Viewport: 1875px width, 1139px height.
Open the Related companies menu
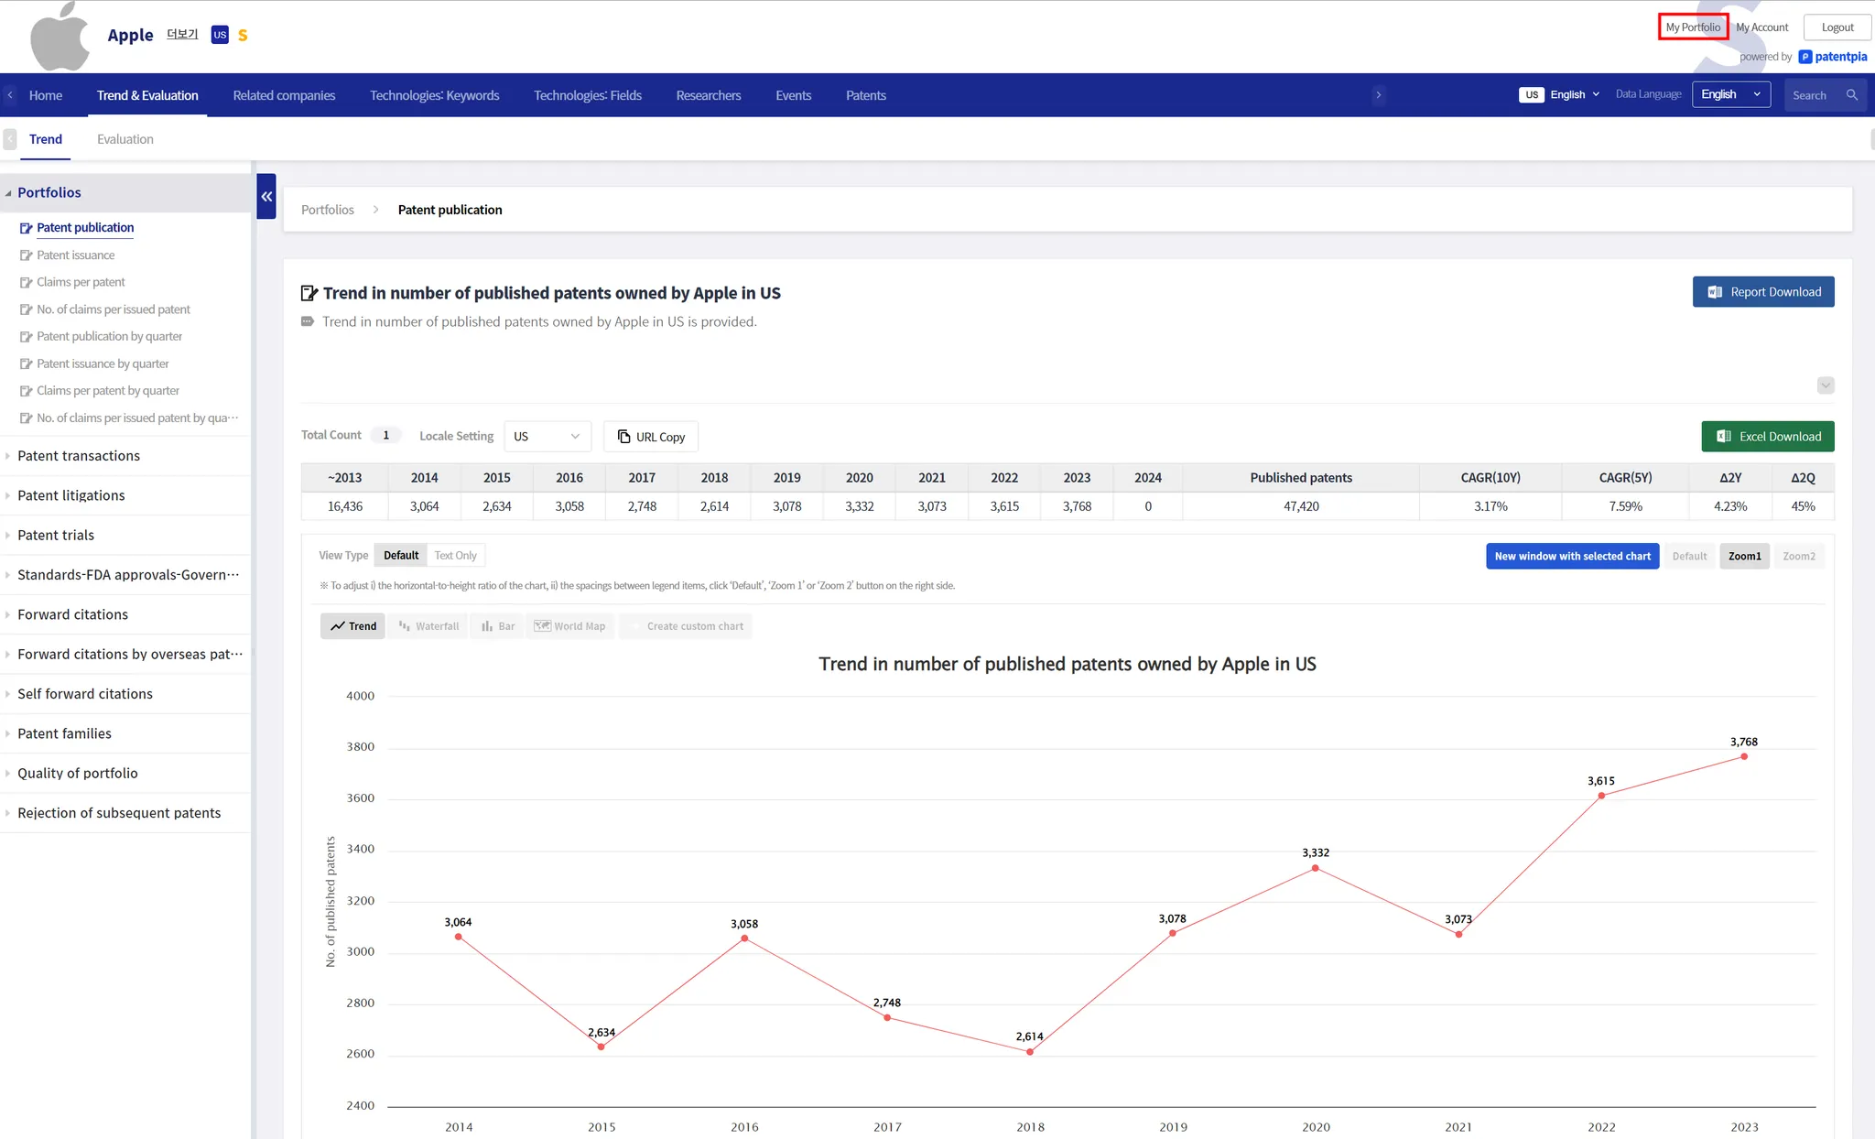(x=284, y=95)
